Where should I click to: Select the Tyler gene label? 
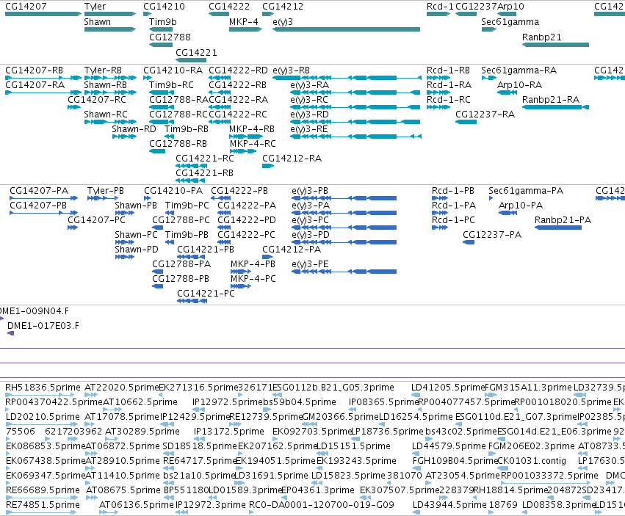pos(95,7)
